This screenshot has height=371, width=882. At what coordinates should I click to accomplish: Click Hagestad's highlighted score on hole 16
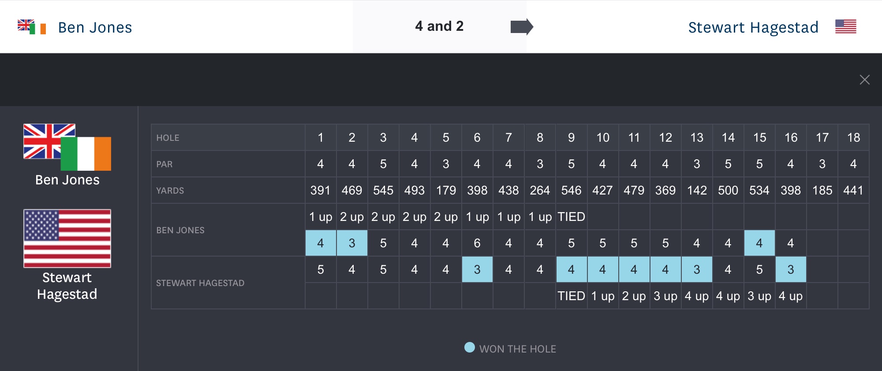point(791,269)
